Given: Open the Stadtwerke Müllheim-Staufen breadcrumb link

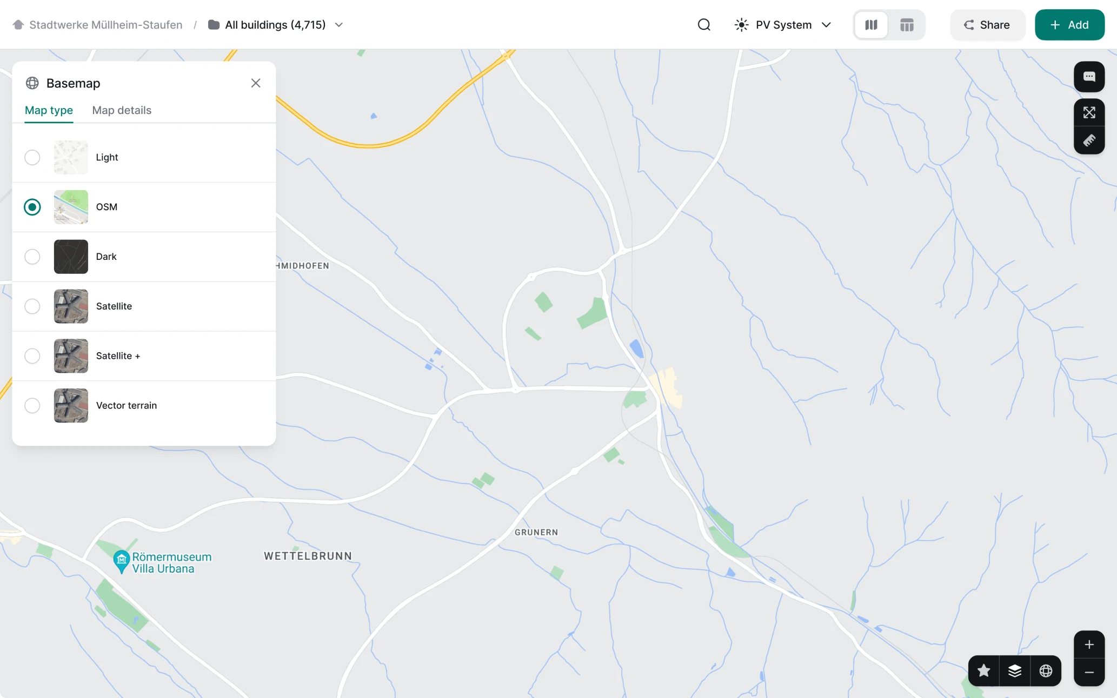Looking at the screenshot, I should (105, 25).
